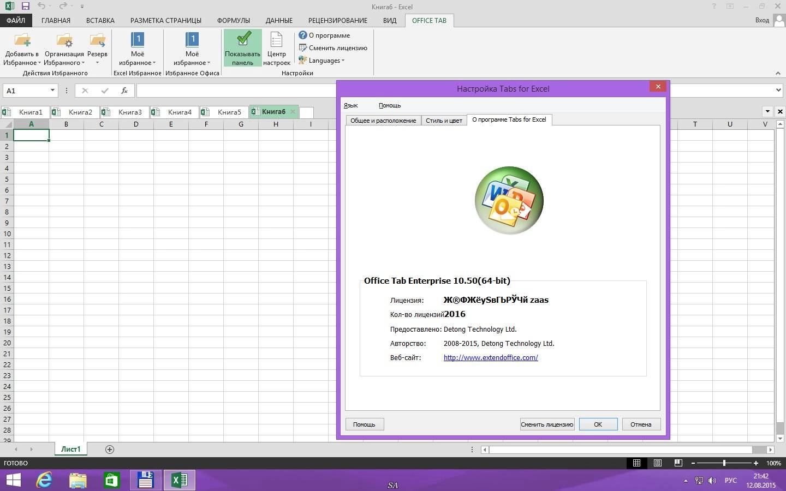The width and height of the screenshot is (786, 491).
Task: Click Сменить лицензию in the ribbon
Action: (x=333, y=47)
